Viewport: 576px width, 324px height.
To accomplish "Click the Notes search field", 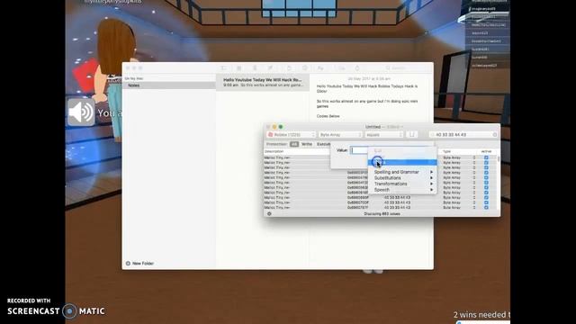I will pyautogui.click(x=406, y=68).
